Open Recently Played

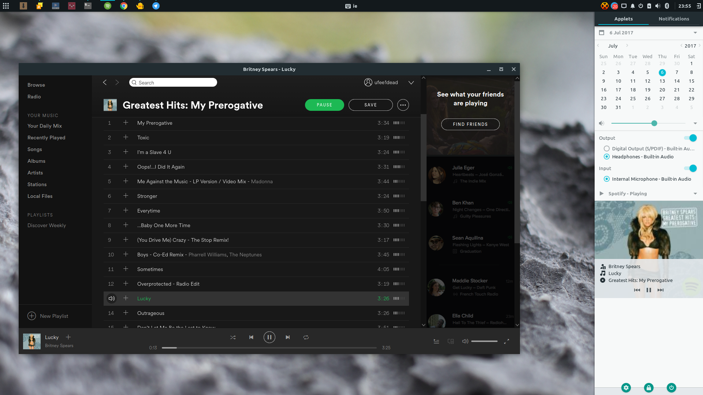47,138
